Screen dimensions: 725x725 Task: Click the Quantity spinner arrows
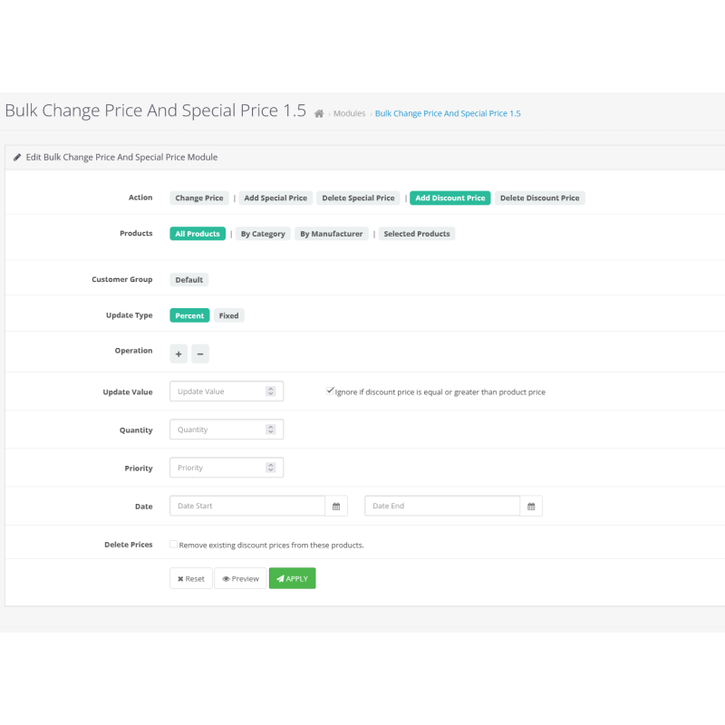[270, 430]
